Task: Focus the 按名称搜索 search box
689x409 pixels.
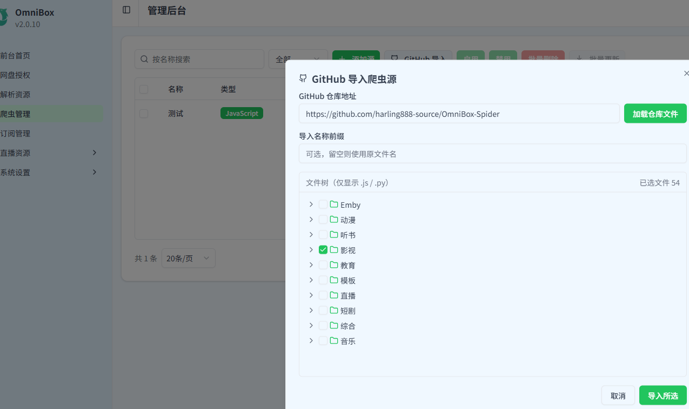Action: (199, 59)
